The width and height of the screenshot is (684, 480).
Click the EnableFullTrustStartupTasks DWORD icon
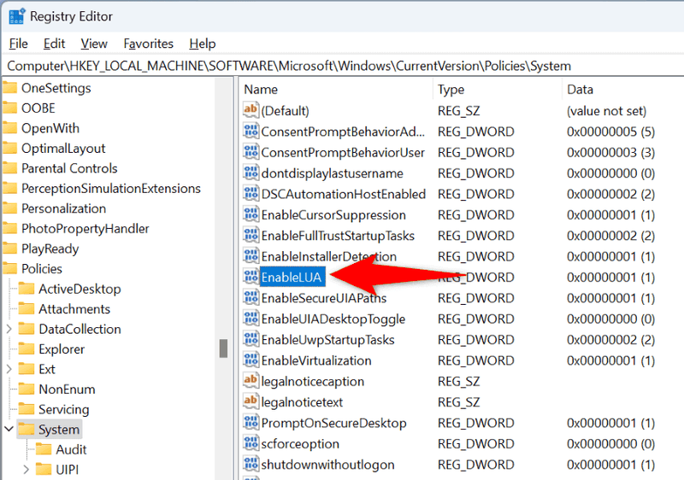click(x=251, y=236)
